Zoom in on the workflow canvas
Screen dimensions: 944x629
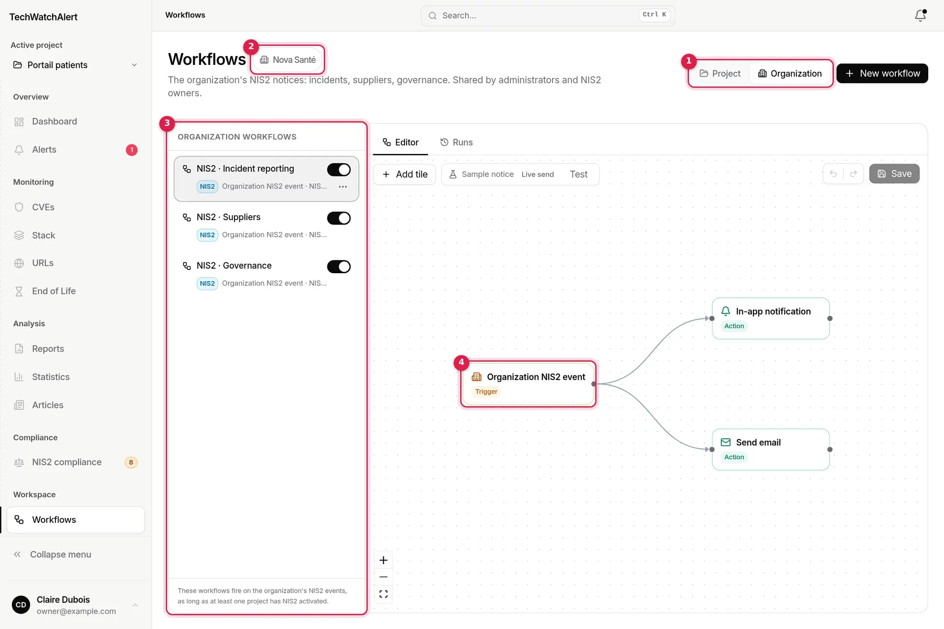click(x=383, y=560)
